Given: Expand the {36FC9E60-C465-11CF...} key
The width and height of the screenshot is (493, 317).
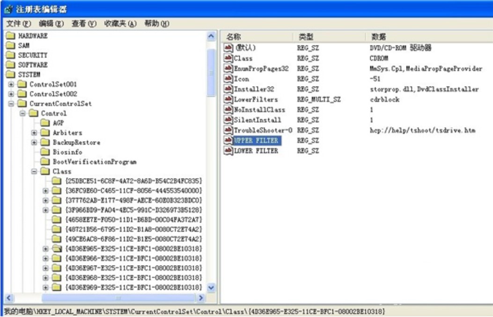Looking at the screenshot, I should pos(46,190).
